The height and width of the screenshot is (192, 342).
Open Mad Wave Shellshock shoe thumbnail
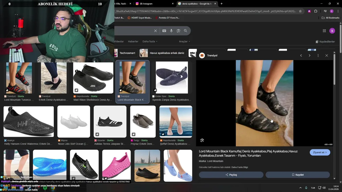pos(93,78)
